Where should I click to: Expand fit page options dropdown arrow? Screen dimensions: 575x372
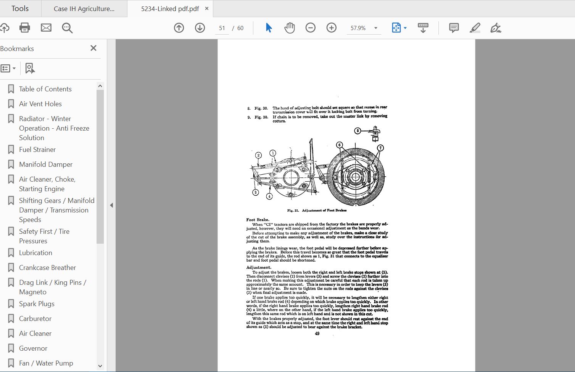[405, 28]
